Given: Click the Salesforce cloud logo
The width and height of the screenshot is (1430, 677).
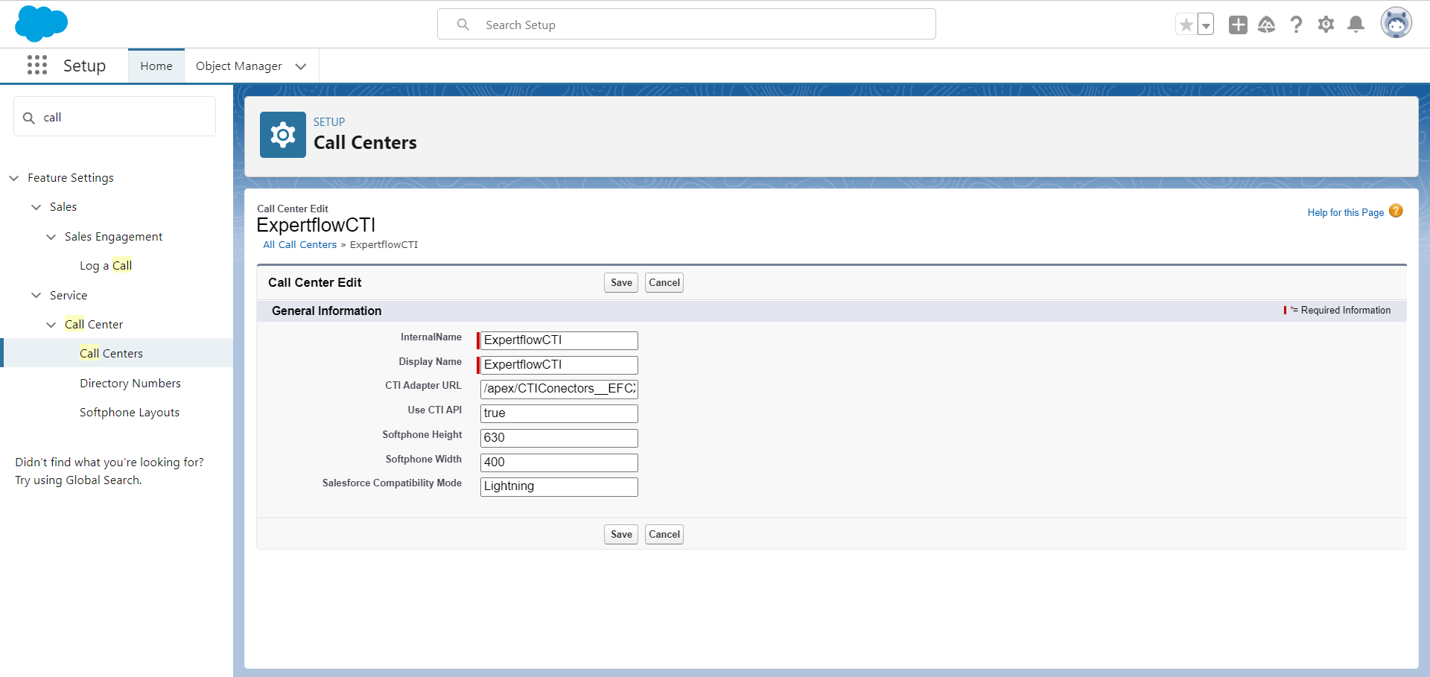Looking at the screenshot, I should pos(41,24).
